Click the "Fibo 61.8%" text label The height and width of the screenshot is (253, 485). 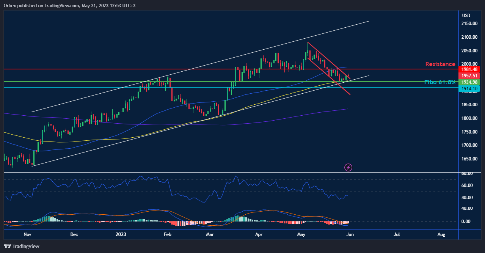pyautogui.click(x=440, y=82)
